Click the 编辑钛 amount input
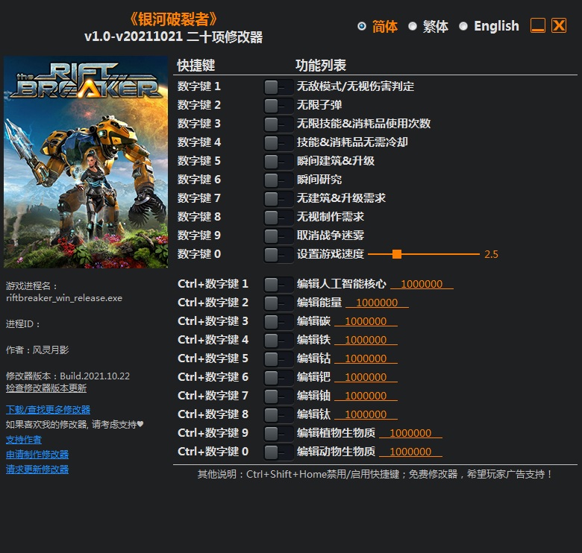This screenshot has width=582, height=553. tap(366, 414)
